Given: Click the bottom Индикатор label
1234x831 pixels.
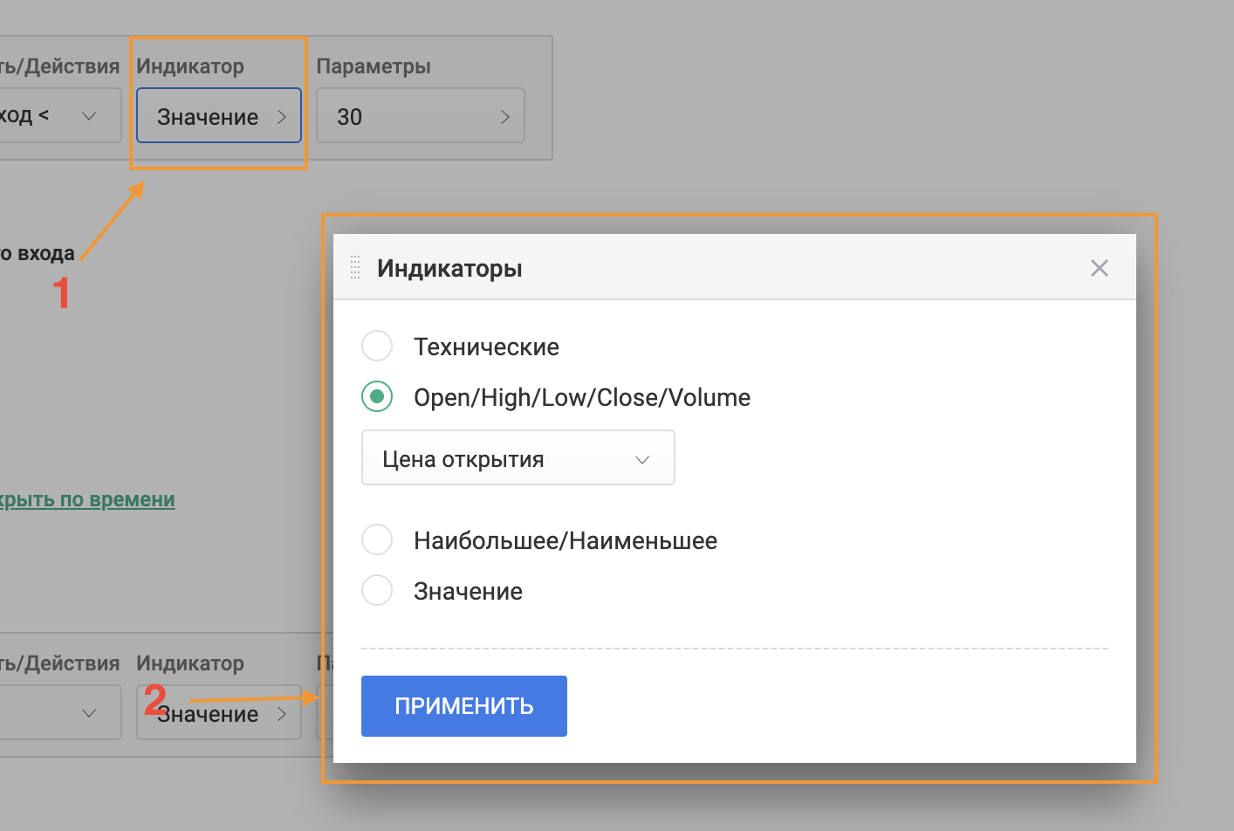Looking at the screenshot, I should pos(190,663).
